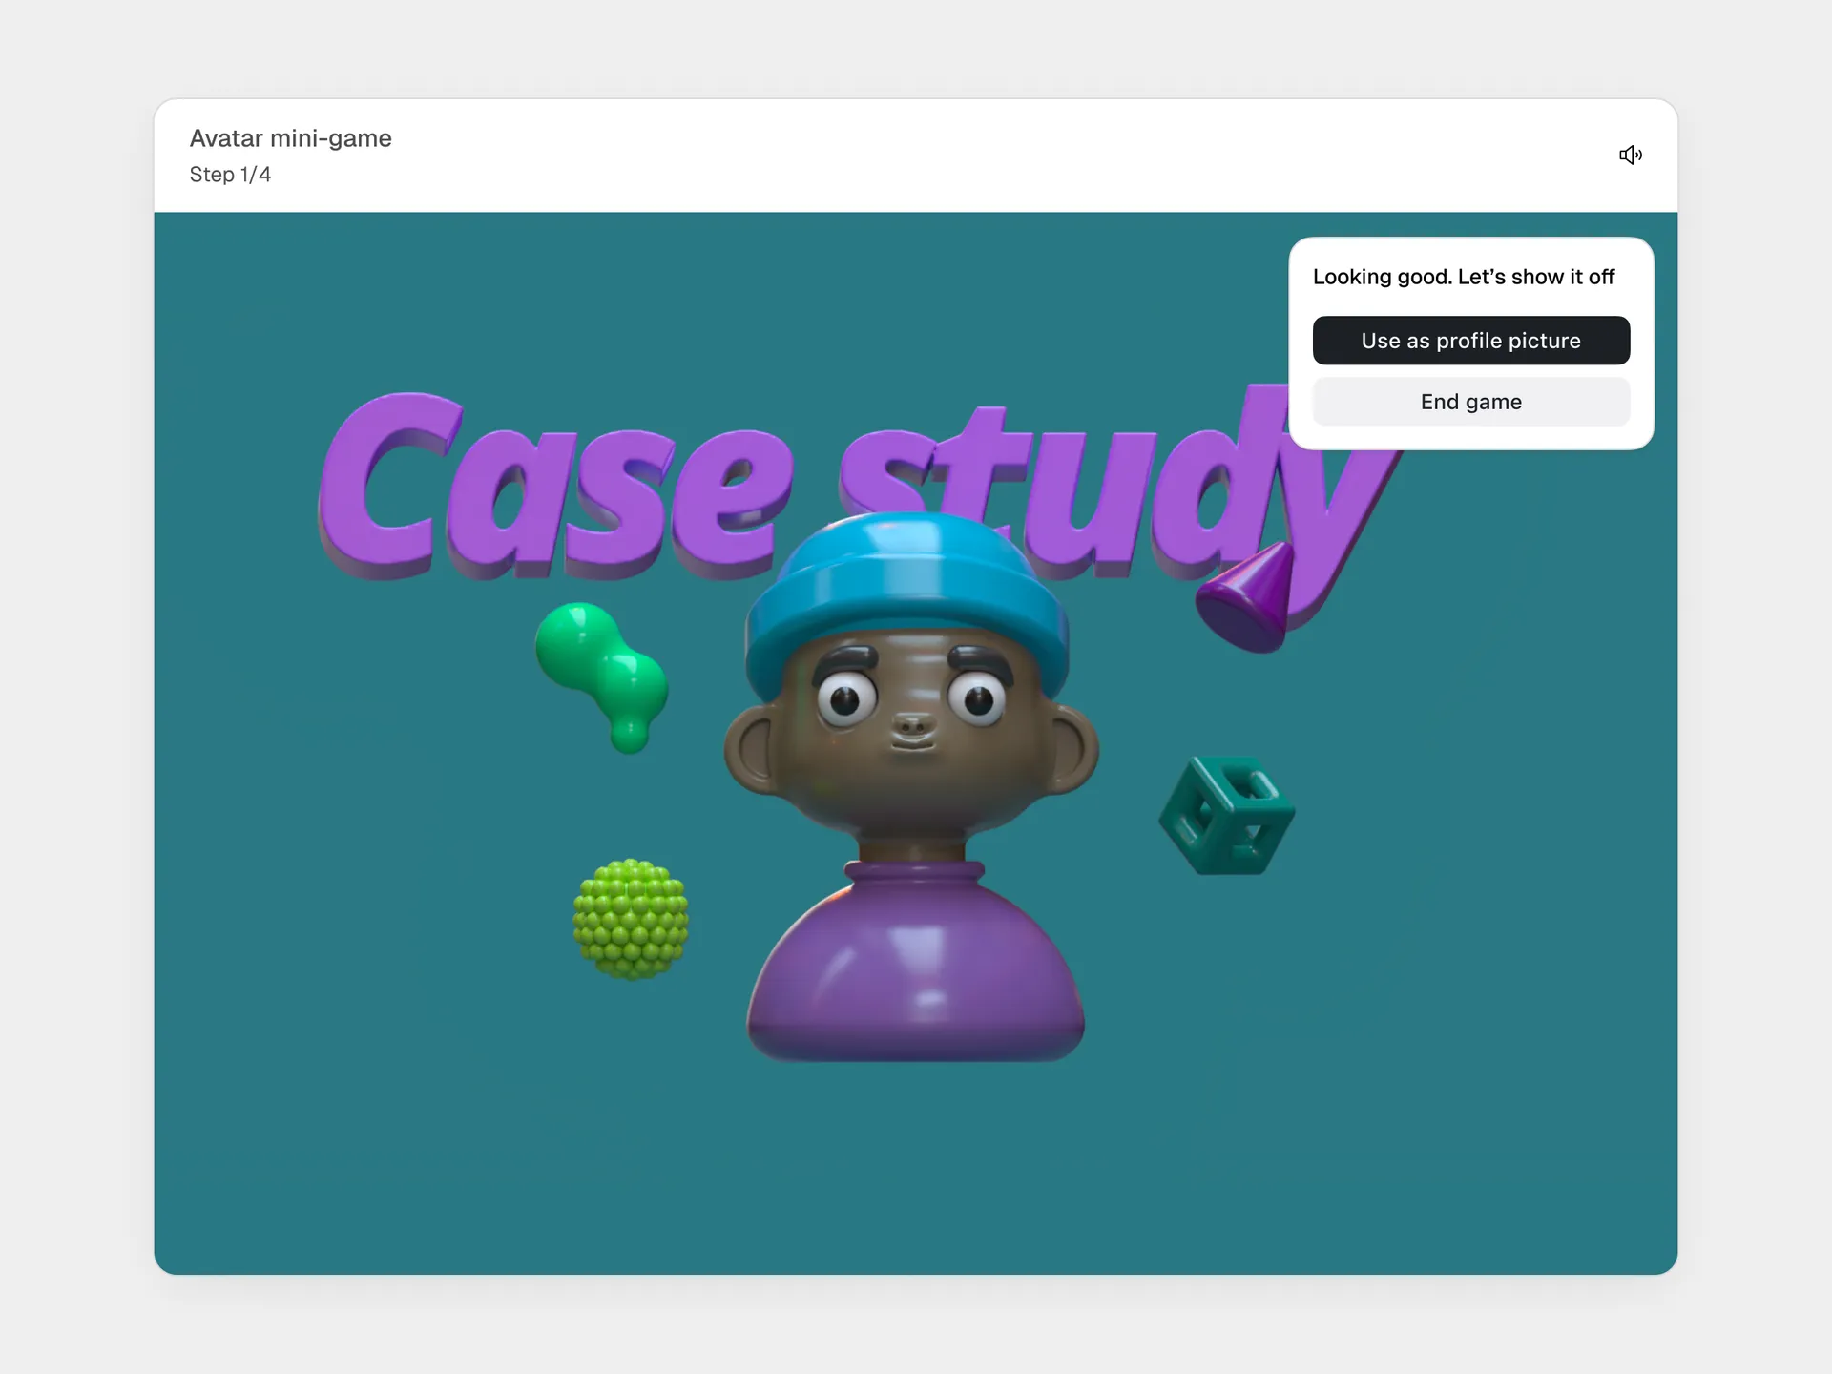Click Use as profile picture button
Viewport: 1832px width, 1374px height.
1470,341
